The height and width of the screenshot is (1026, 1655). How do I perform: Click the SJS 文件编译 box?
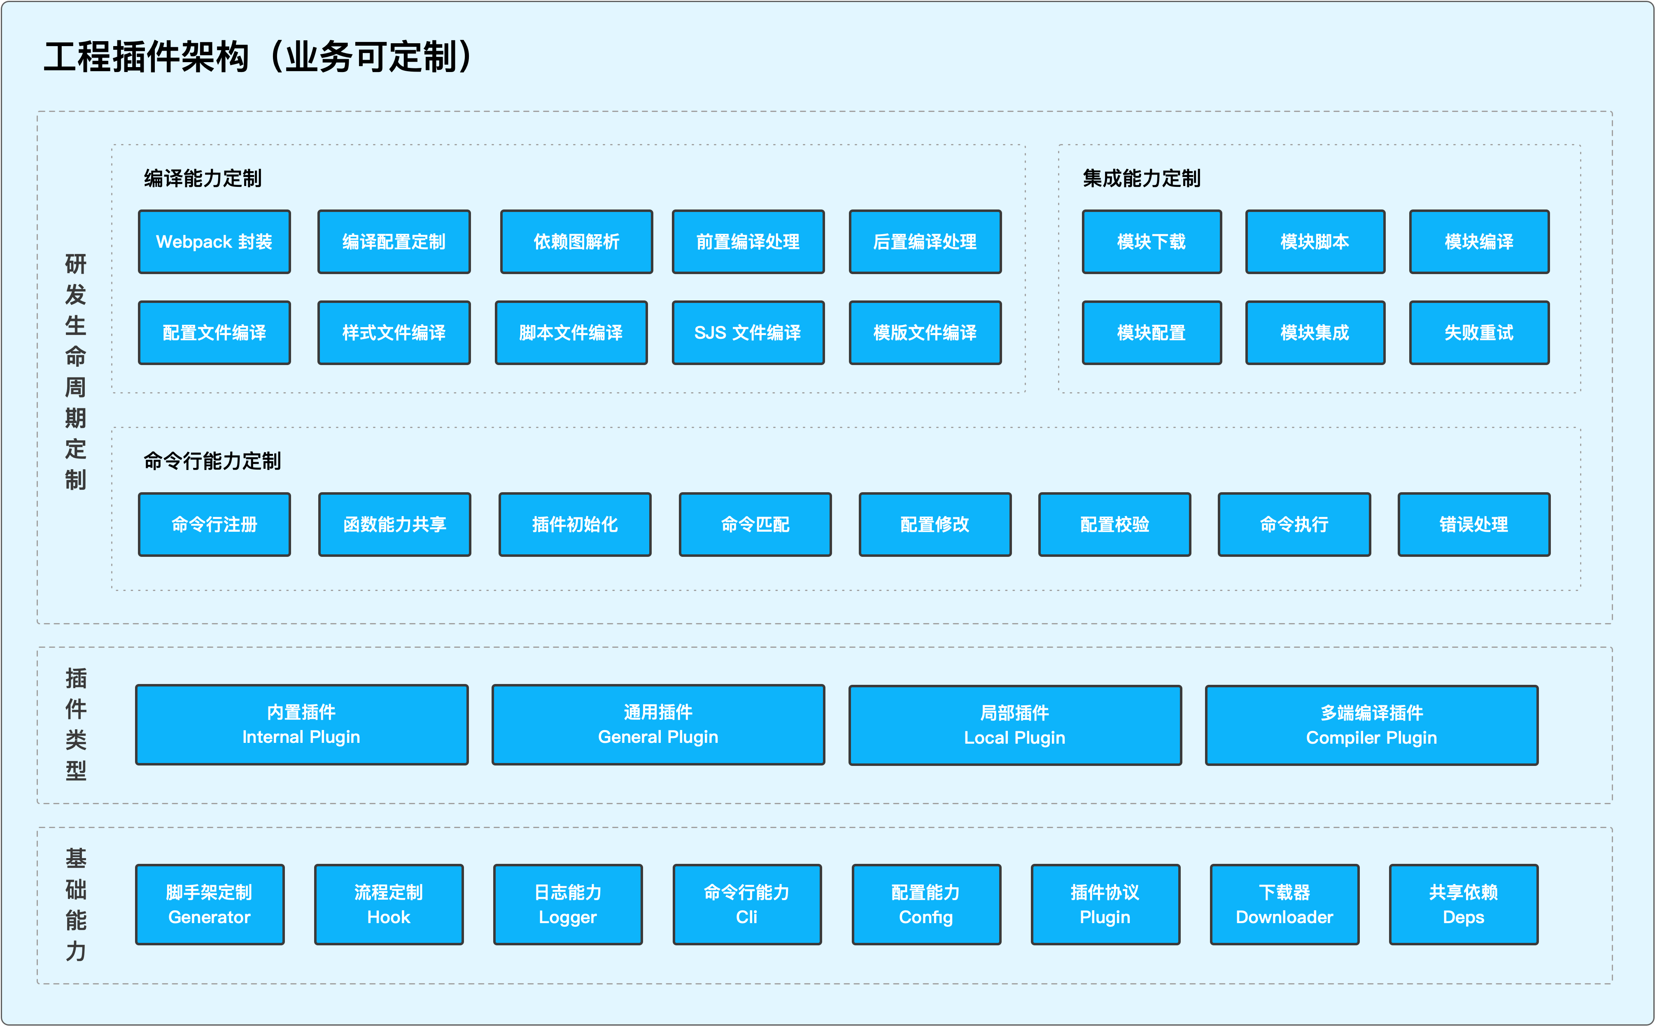[x=748, y=333]
